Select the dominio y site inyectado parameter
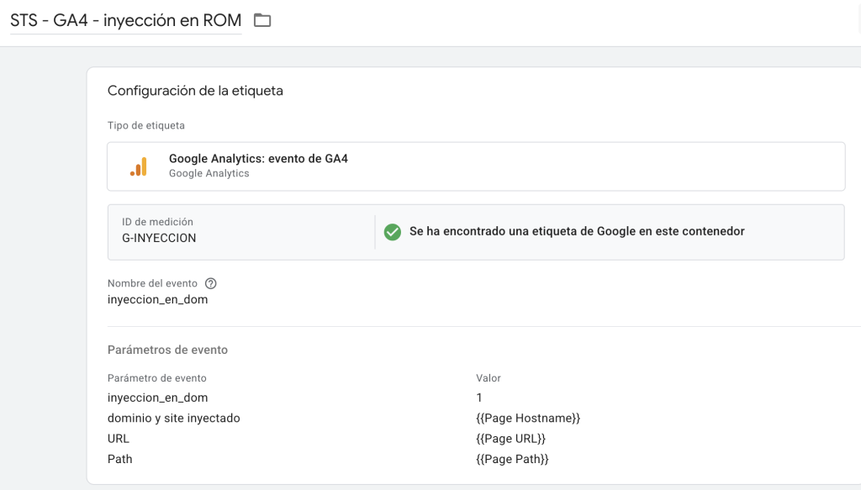 [x=173, y=418]
